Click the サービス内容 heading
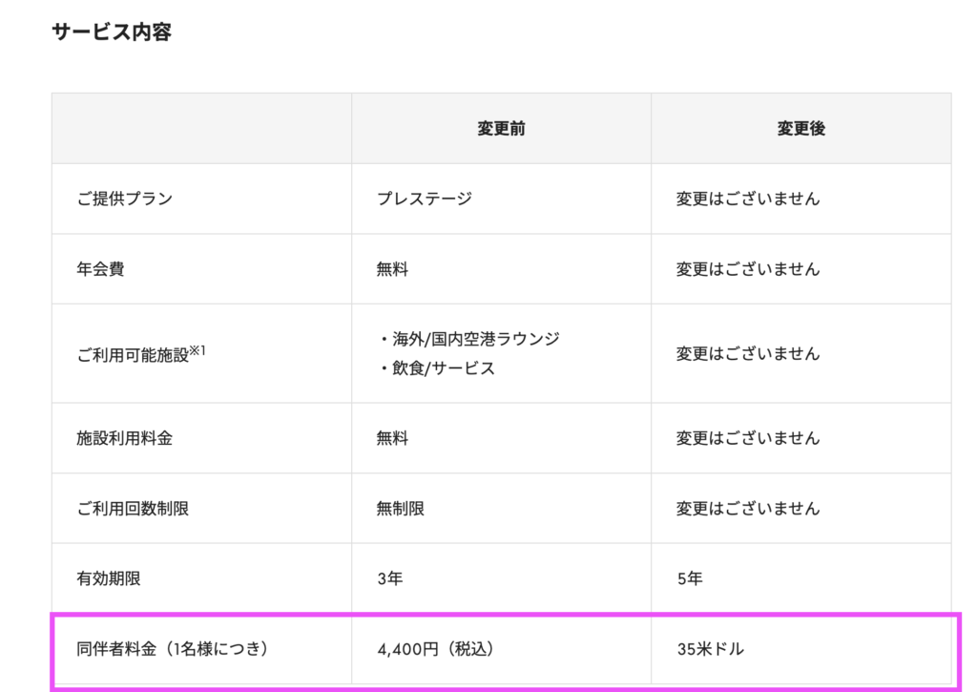Screen dimensions: 977x692 pos(111,31)
